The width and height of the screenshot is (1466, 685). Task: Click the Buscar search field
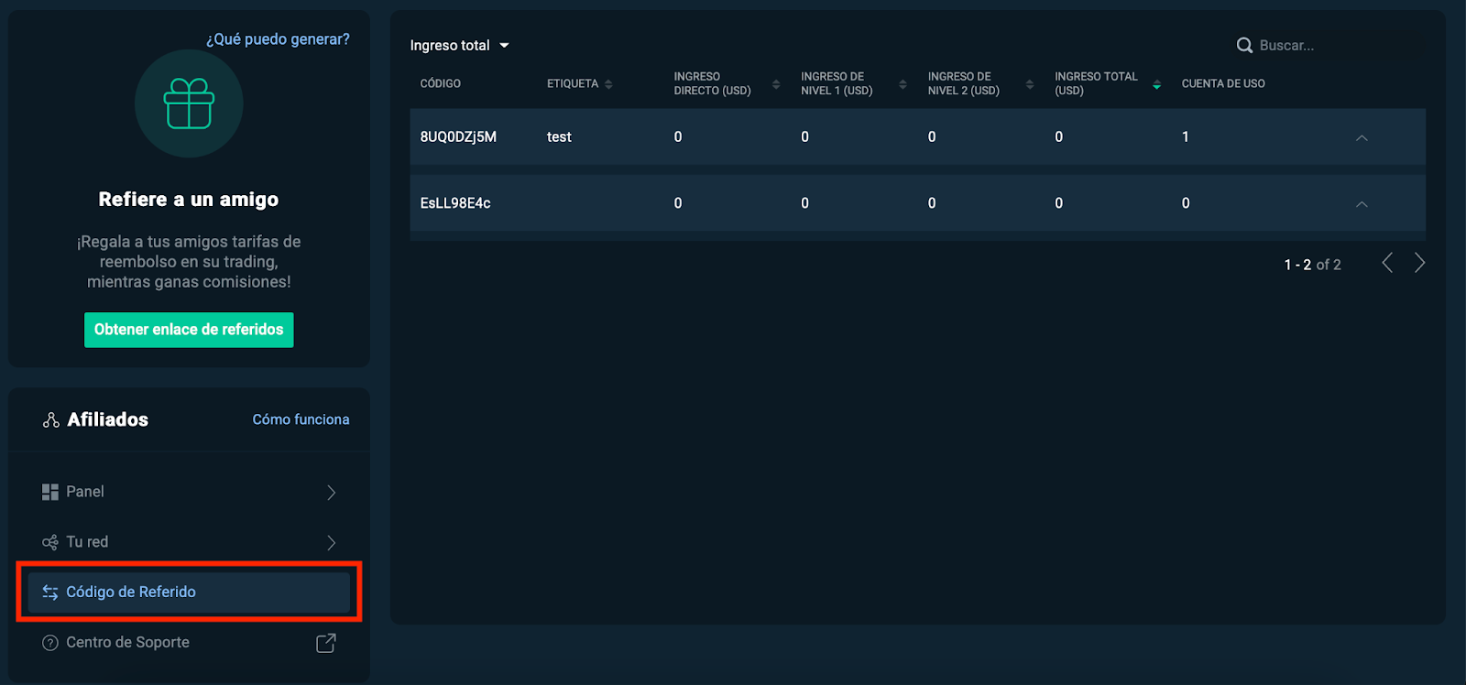(1329, 45)
